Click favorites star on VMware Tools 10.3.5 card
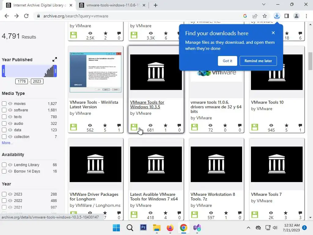The image size is (313, 235). [165, 125]
